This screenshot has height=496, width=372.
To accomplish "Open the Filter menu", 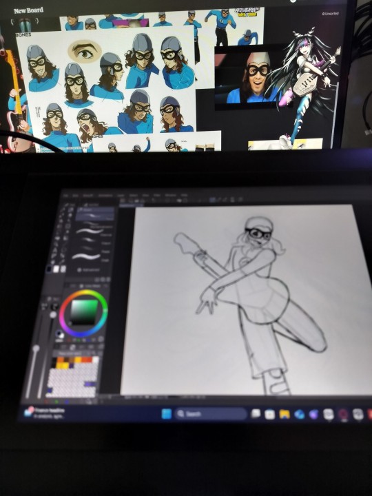I will [x=157, y=196].
